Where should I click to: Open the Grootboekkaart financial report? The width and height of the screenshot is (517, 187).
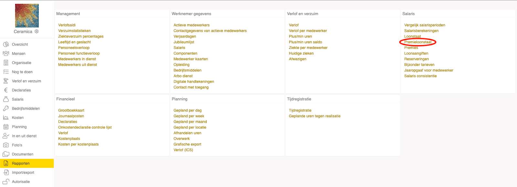pyautogui.click(x=71, y=110)
